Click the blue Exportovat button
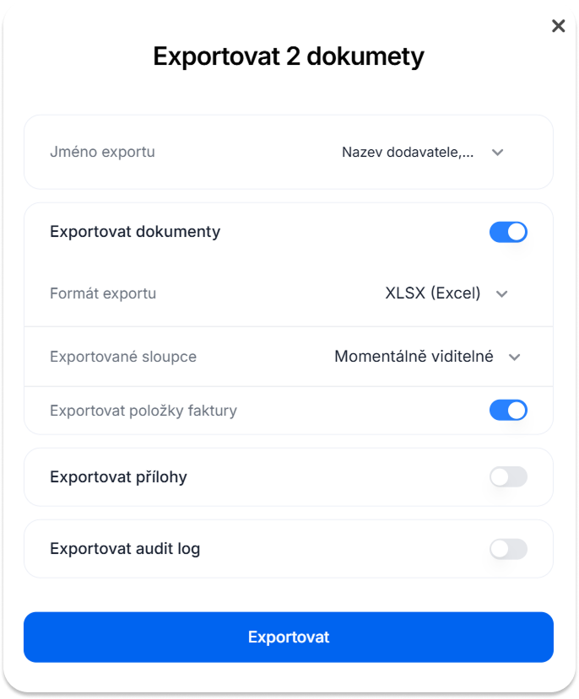579x699 pixels. (x=289, y=637)
